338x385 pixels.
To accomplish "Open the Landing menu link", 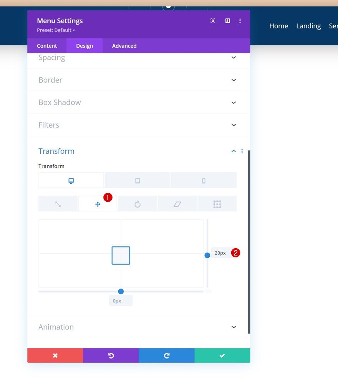I will [x=308, y=26].
